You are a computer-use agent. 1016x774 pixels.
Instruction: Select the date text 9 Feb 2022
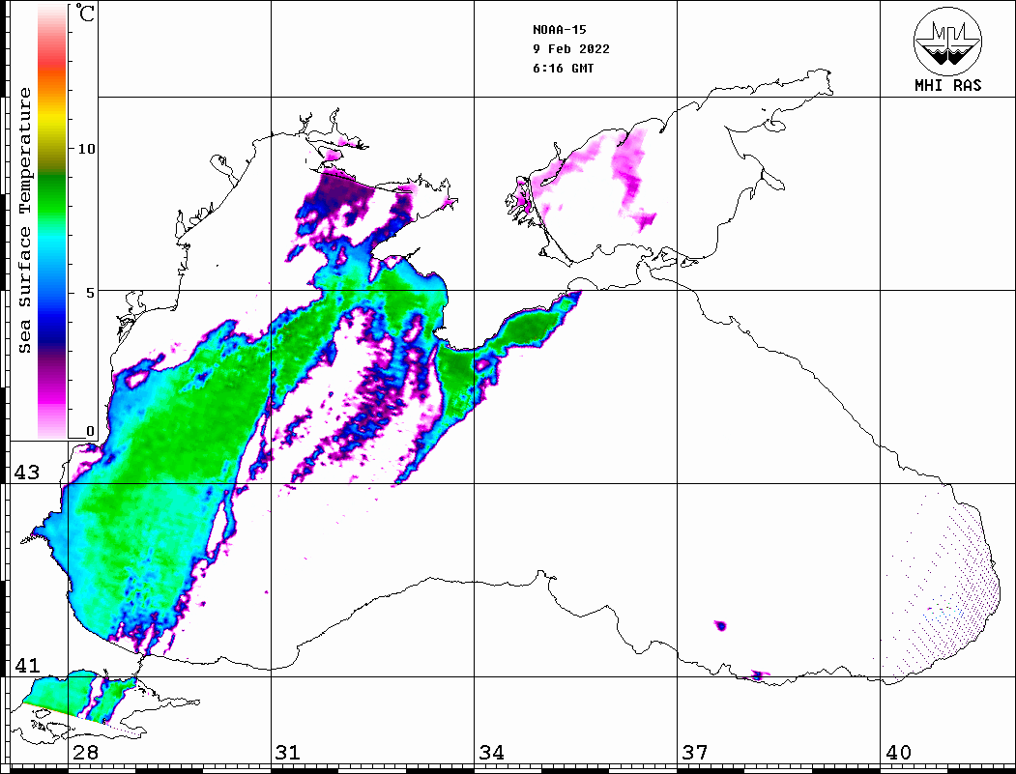pos(571,49)
